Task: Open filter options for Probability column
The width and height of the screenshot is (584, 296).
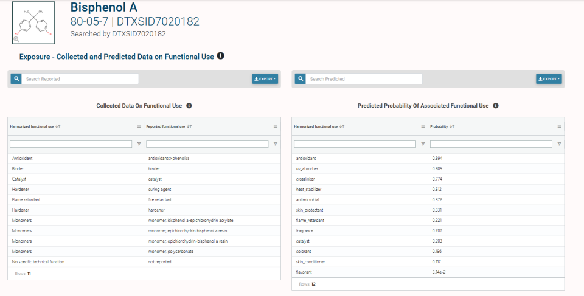Action: coord(559,144)
